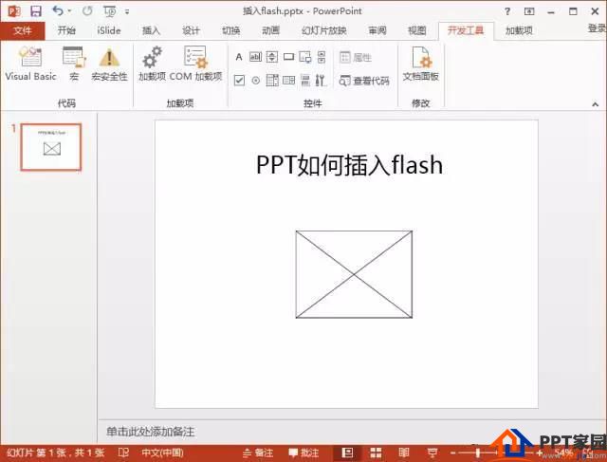
Task: Click the Save icon in quick access toolbar
Action: (x=36, y=11)
